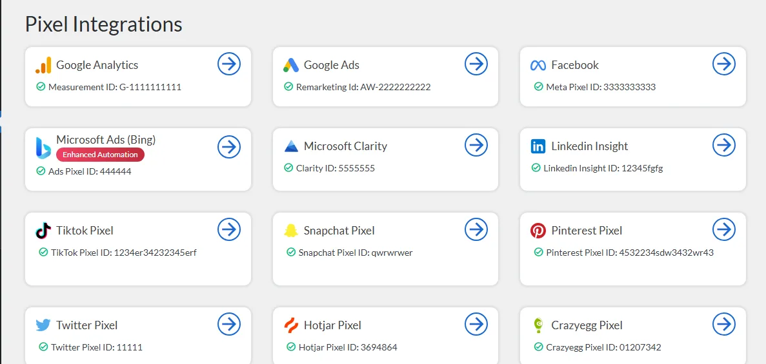Click TikTok Pixel ID: 1234er34232345erf text
Viewport: 766px width, 364px height.
point(124,253)
